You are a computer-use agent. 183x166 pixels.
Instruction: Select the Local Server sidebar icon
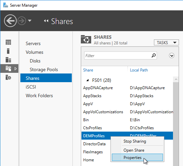(x=8, y=51)
